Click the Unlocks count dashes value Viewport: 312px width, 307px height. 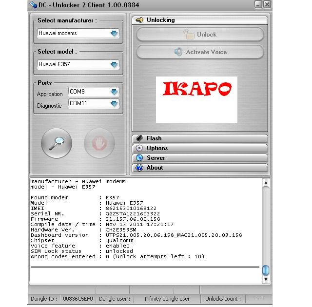click(x=258, y=299)
